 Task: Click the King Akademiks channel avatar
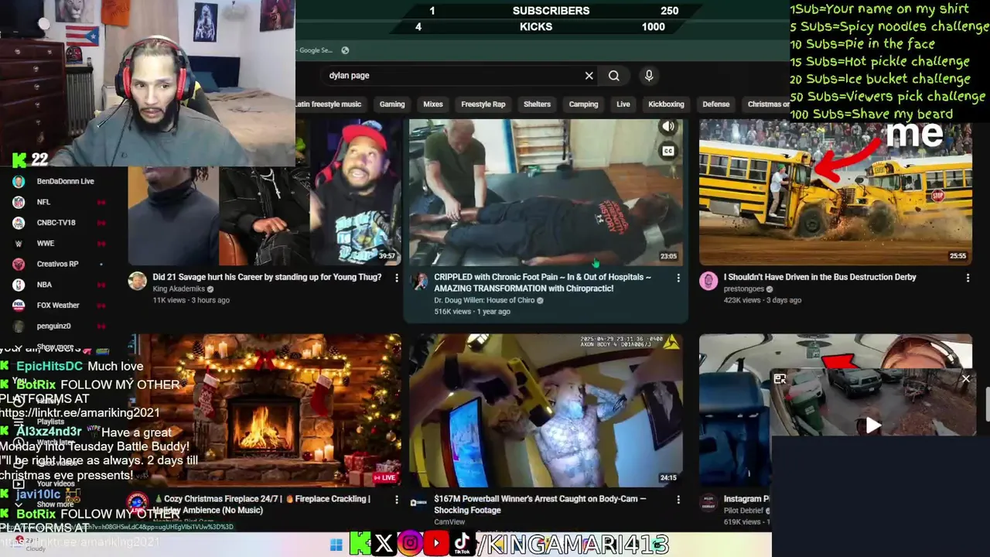click(138, 281)
